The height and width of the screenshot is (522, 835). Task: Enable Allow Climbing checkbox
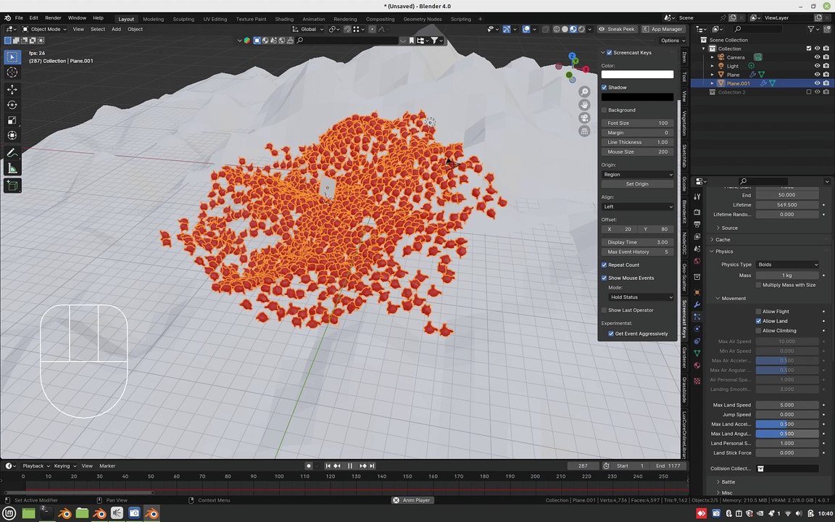pyautogui.click(x=758, y=331)
